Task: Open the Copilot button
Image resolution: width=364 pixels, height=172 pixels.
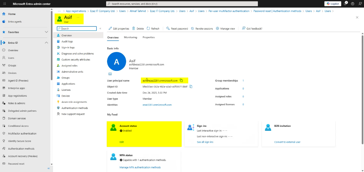Action: pos(333,4)
